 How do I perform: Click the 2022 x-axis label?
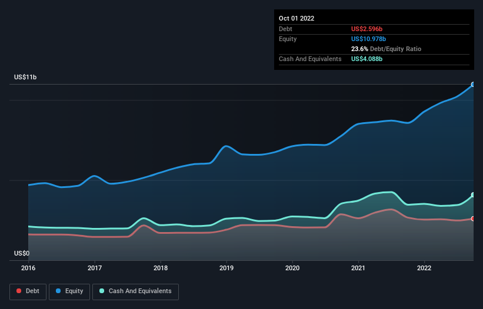click(x=424, y=268)
